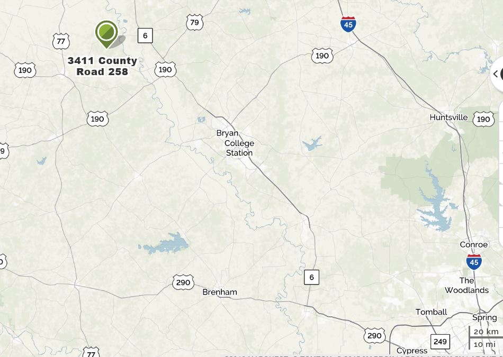Image resolution: width=503 pixels, height=357 pixels.
Task: Select the 3411 County Road 258 label
Action: click(102, 66)
